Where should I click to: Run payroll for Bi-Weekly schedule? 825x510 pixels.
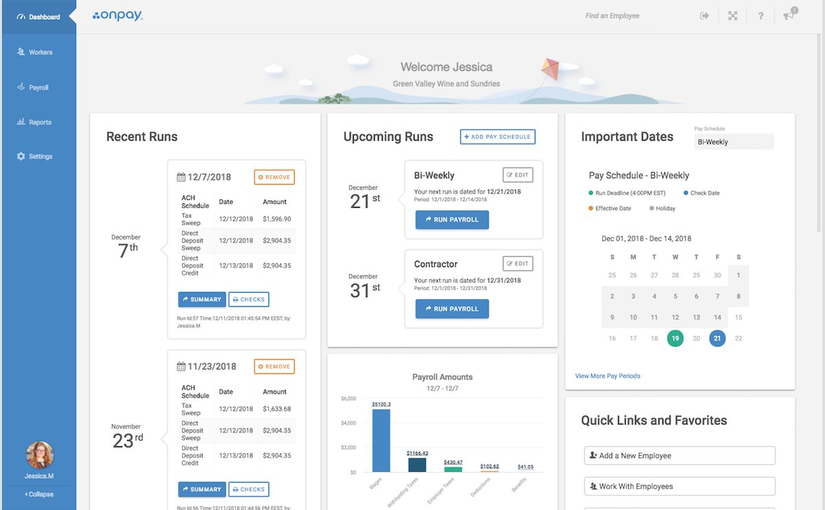pyautogui.click(x=452, y=220)
